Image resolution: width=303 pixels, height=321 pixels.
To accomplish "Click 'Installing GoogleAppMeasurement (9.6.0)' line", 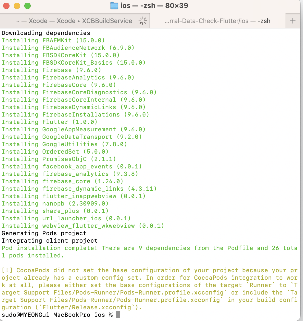I will 74,130.
